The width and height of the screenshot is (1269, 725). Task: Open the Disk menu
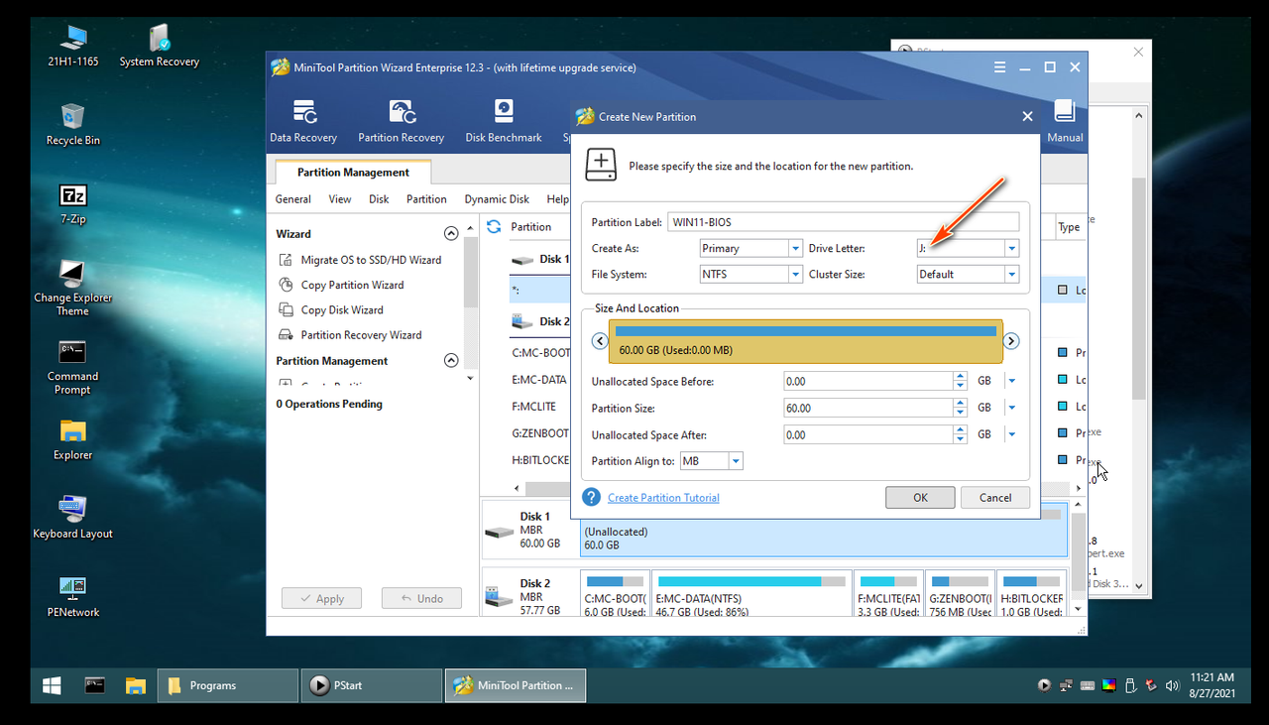(x=379, y=199)
